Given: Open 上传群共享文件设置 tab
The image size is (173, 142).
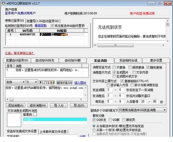Looking at the screenshot, I should click(53, 132).
